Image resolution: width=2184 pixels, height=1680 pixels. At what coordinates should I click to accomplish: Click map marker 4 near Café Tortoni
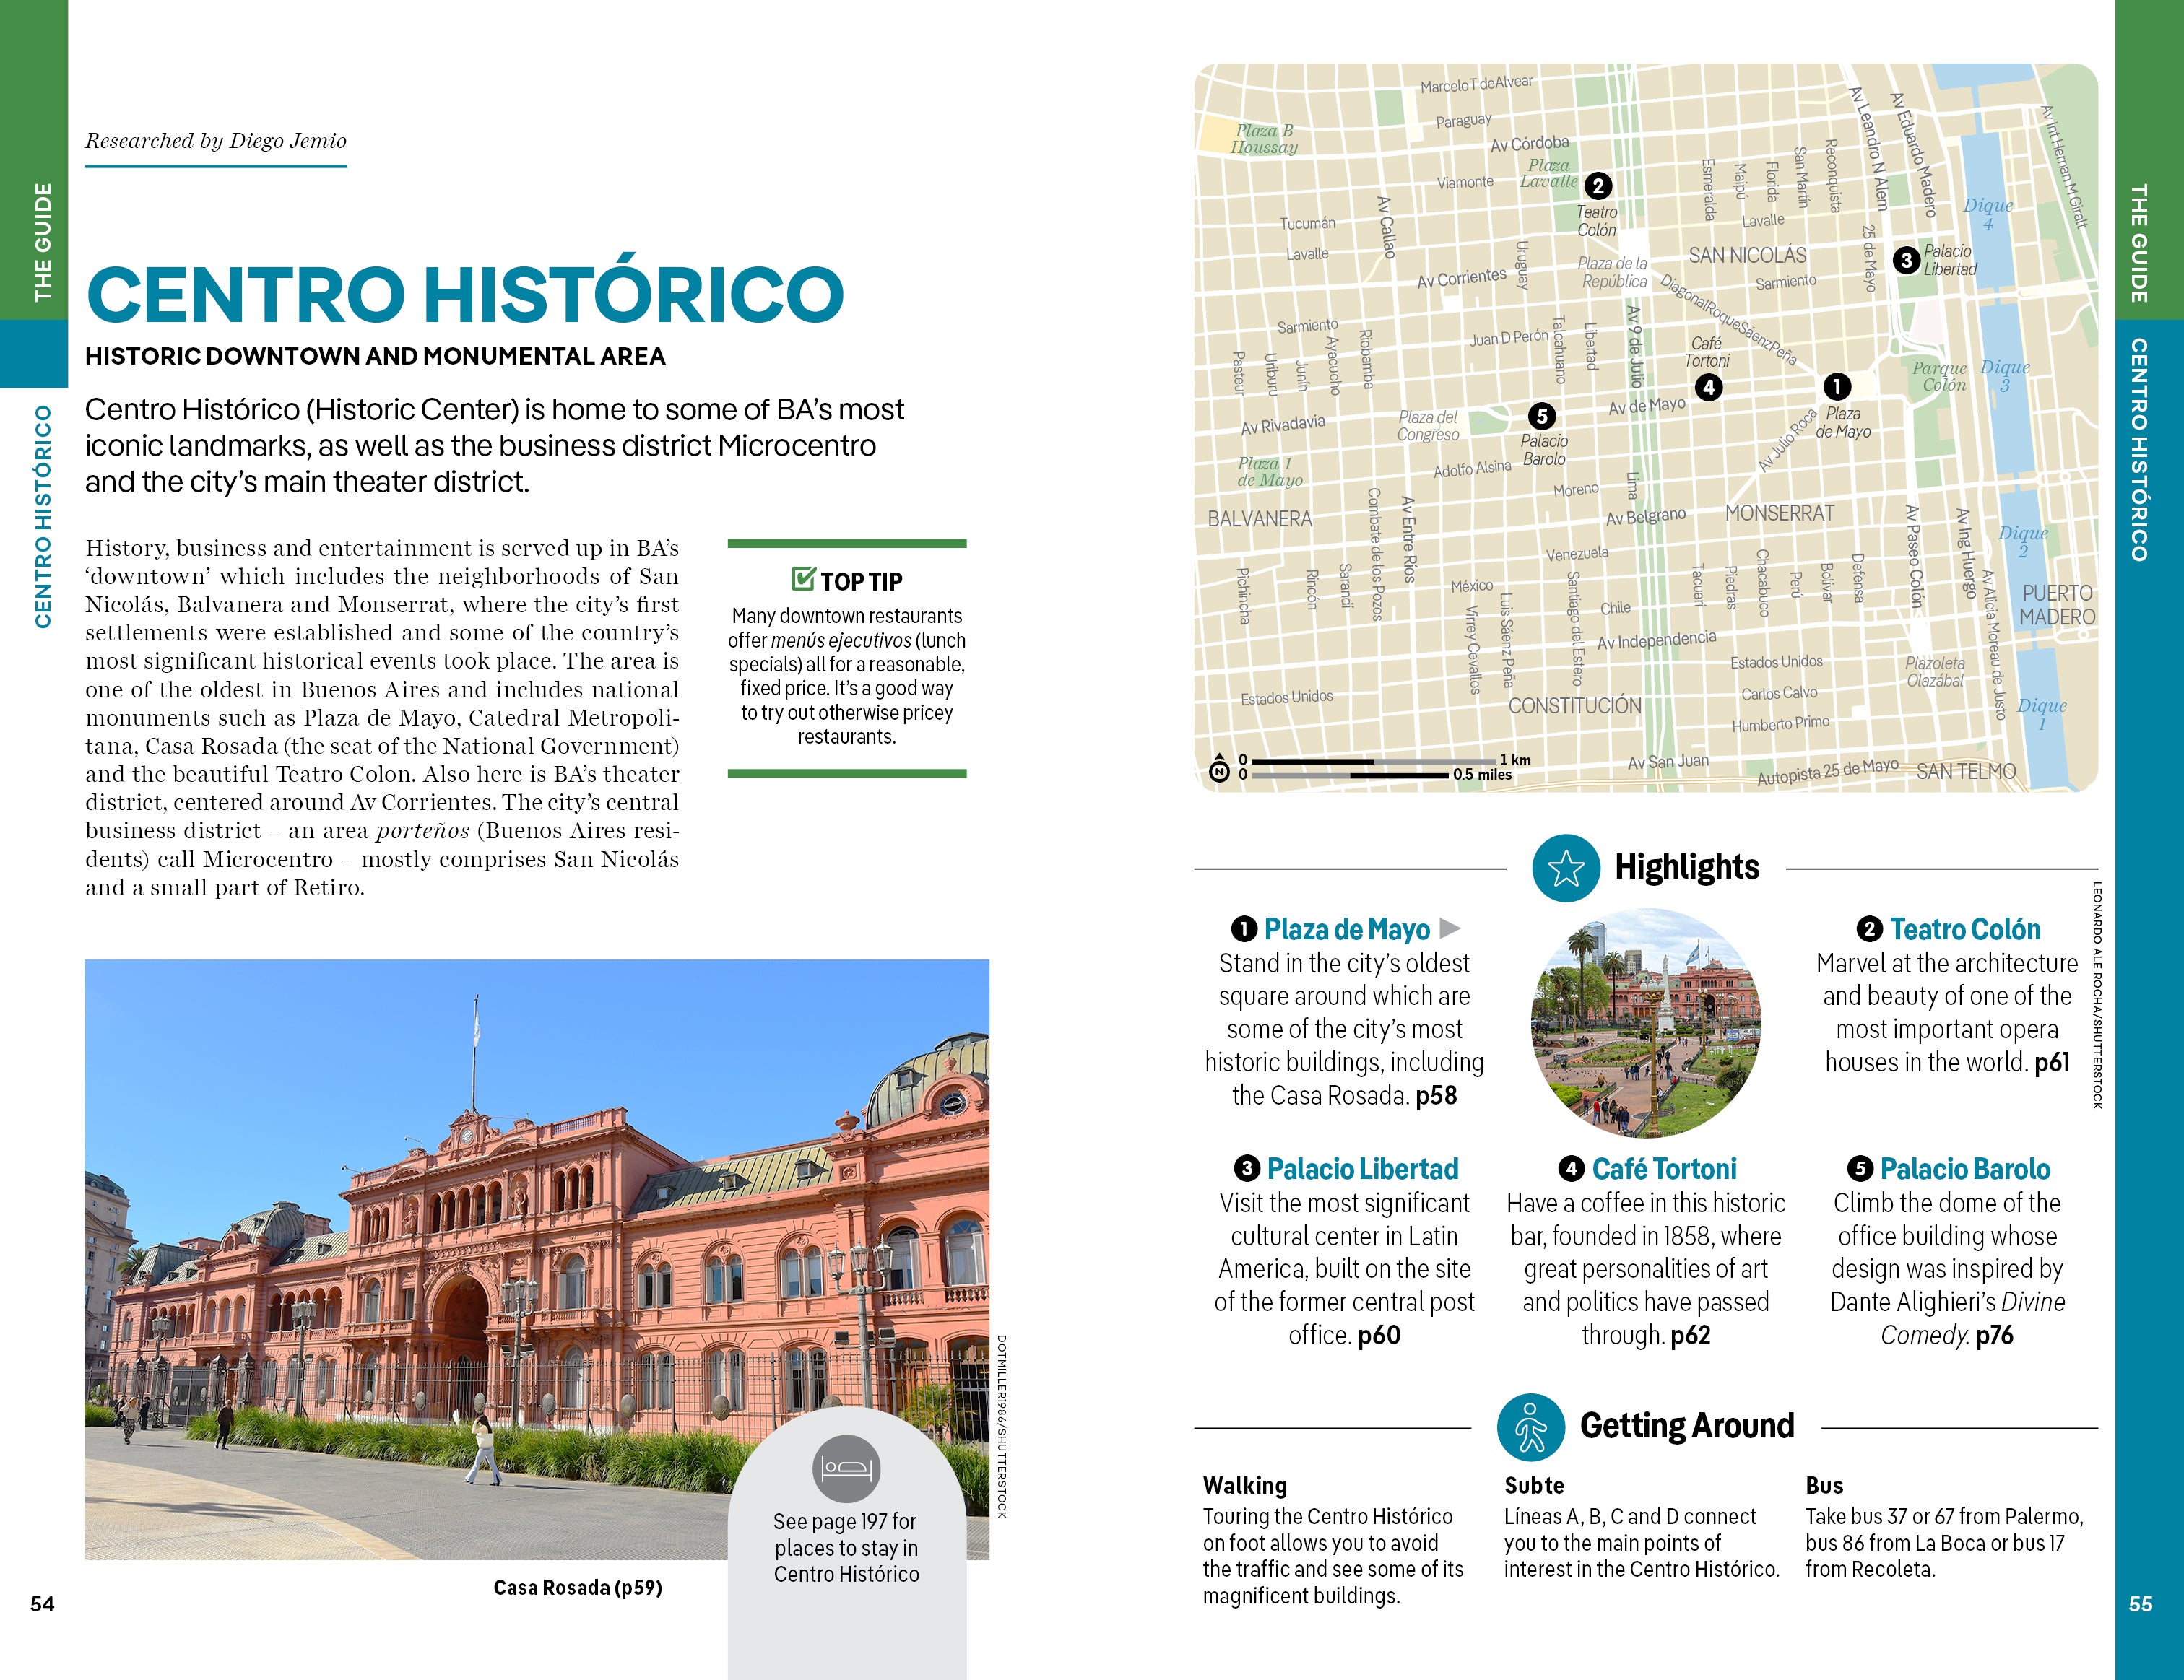point(1708,387)
